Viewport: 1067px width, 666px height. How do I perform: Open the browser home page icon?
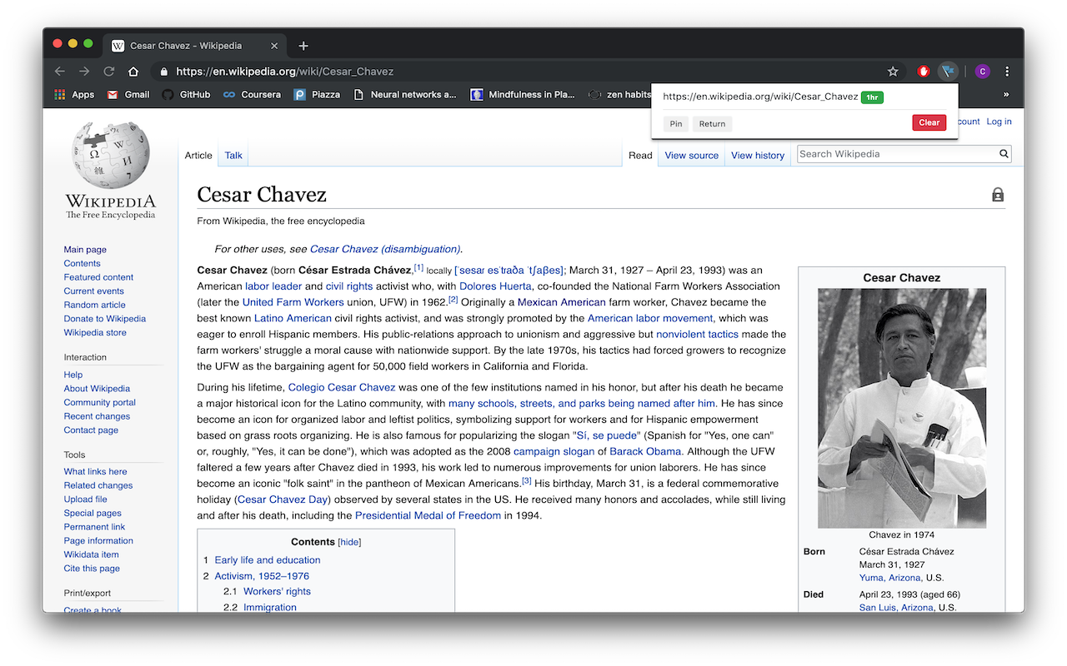(133, 72)
